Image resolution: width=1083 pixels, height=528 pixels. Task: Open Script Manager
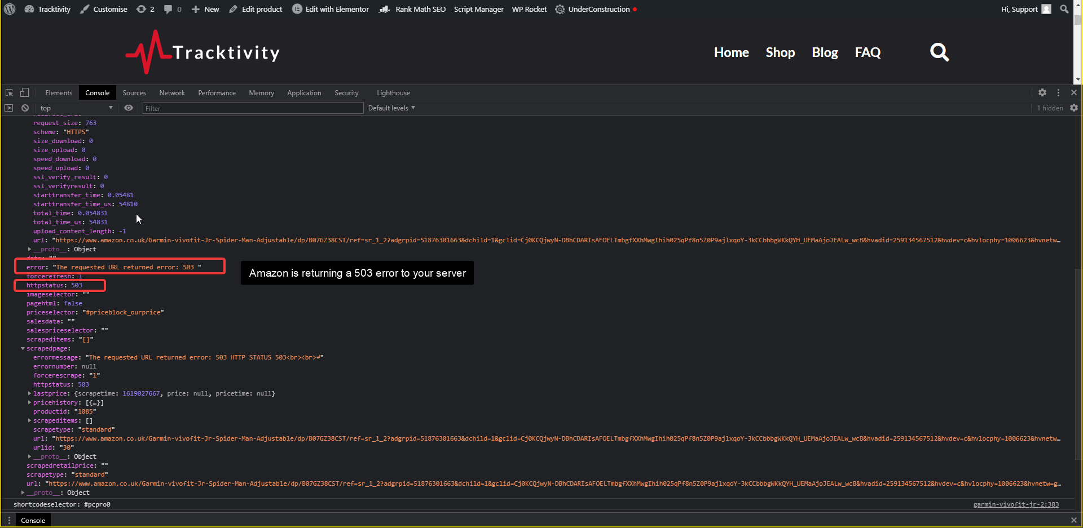479,9
